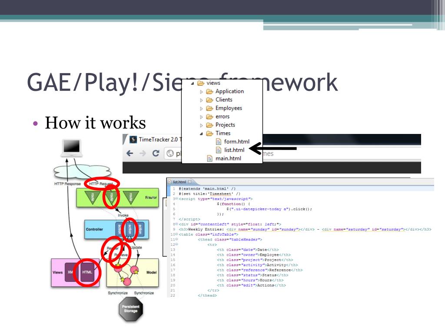Click the th class="edit" Actions line
This screenshot has height=334, width=445.
coord(251,285)
